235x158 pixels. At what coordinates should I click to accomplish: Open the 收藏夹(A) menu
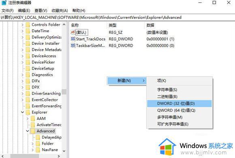click(x=60, y=10)
